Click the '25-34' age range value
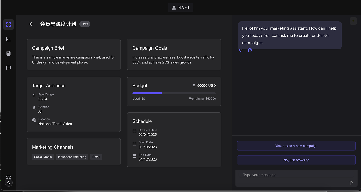This screenshot has width=364, height=192. point(43,99)
